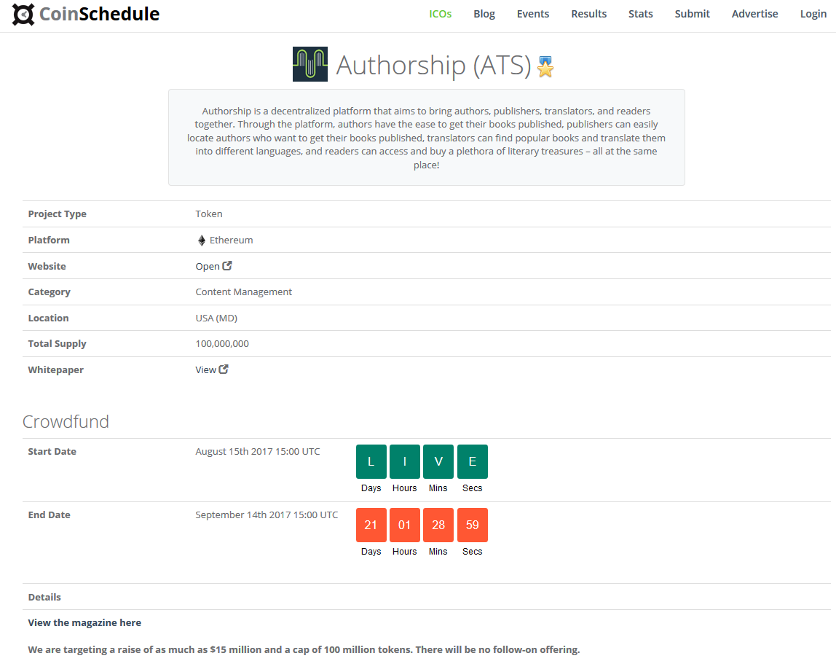Click 'View the magazine here' link
The height and width of the screenshot is (661, 836).
(84, 622)
